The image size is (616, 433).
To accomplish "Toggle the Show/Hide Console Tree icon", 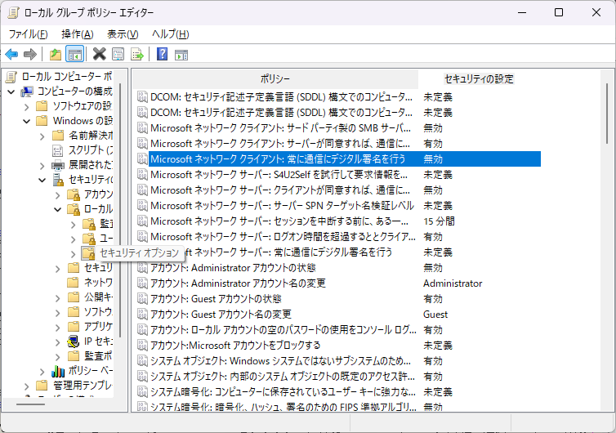I will pyautogui.click(x=74, y=55).
